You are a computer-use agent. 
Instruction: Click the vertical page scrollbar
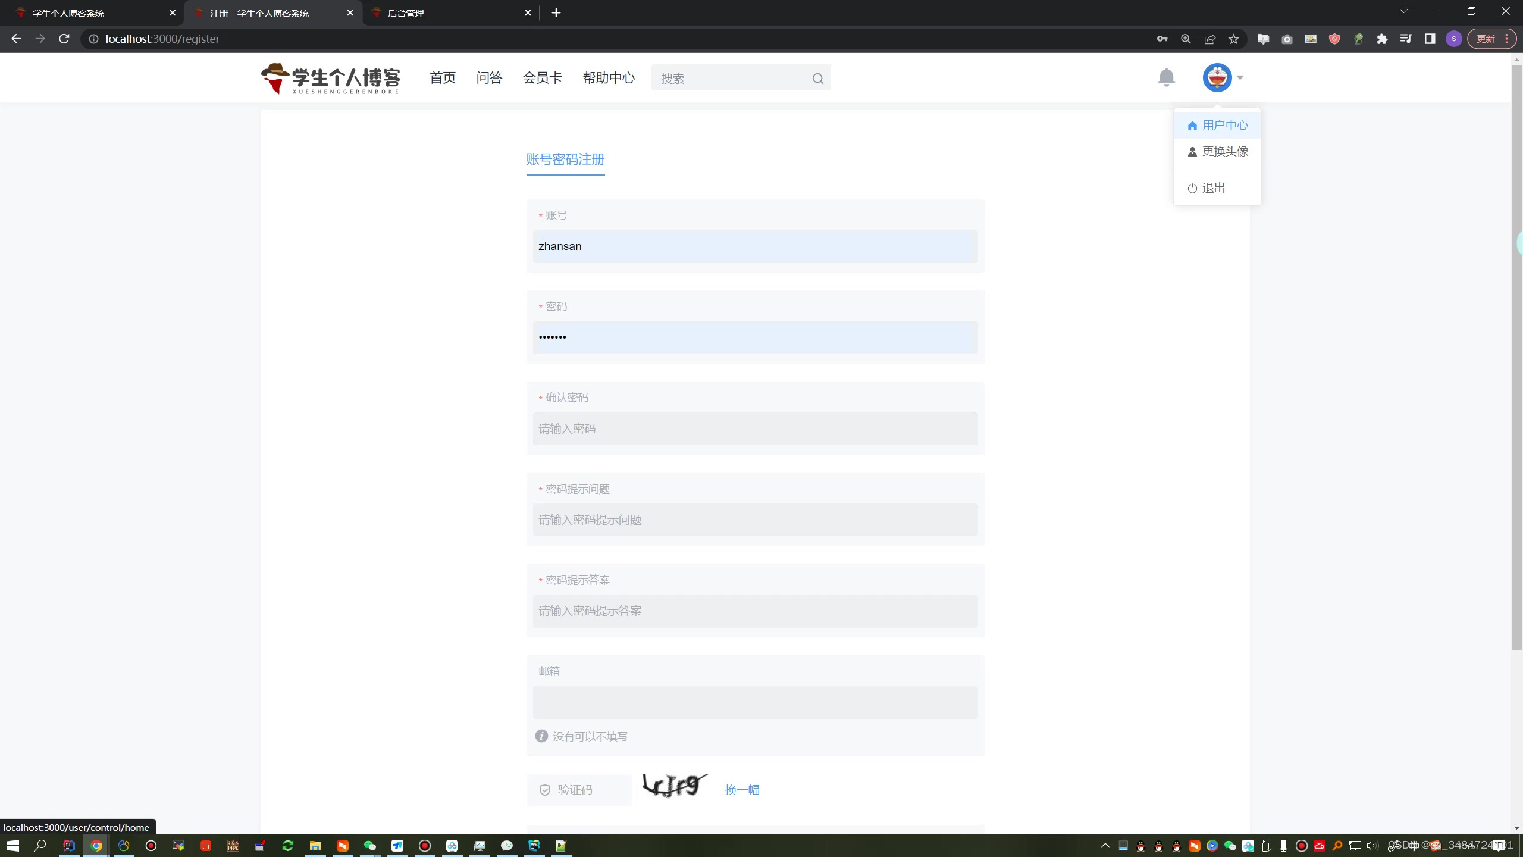(x=1516, y=357)
